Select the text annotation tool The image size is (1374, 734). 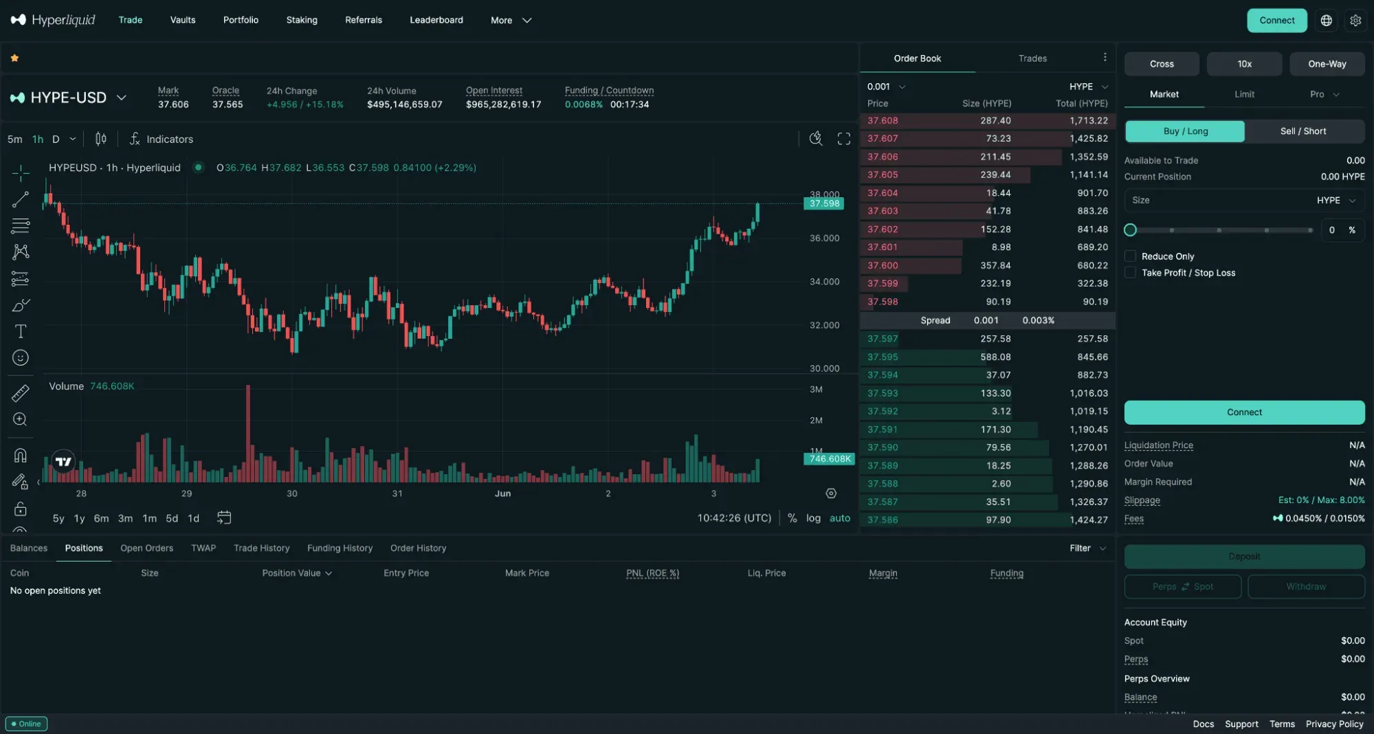[x=21, y=331]
